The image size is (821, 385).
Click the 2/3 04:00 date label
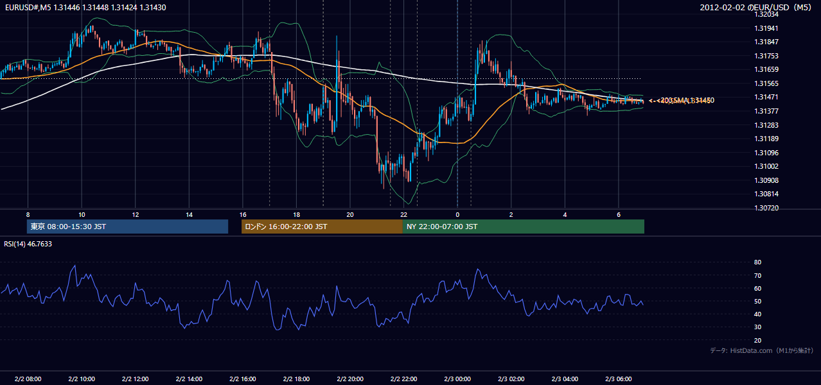[564, 379]
